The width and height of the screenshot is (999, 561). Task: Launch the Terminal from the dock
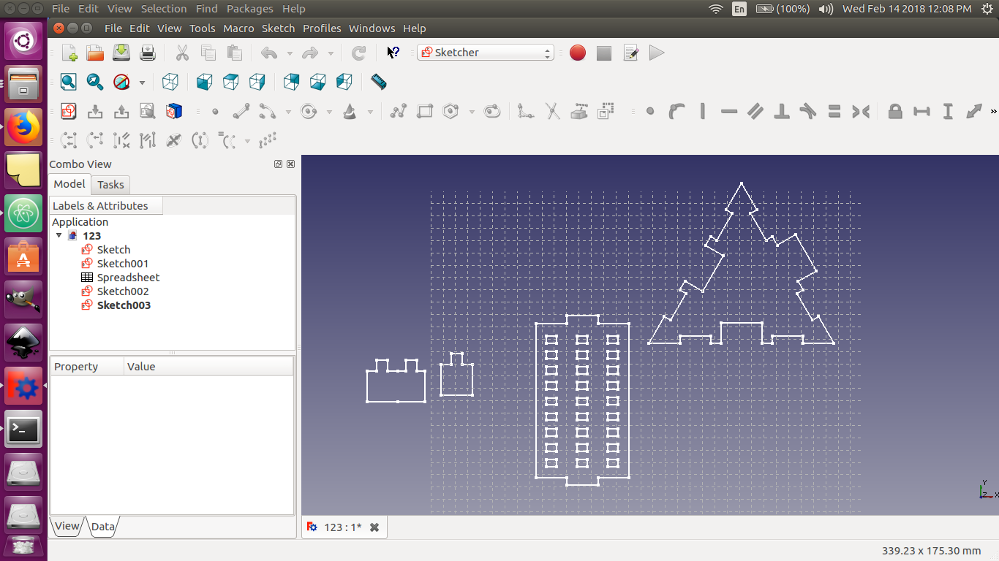(x=23, y=430)
